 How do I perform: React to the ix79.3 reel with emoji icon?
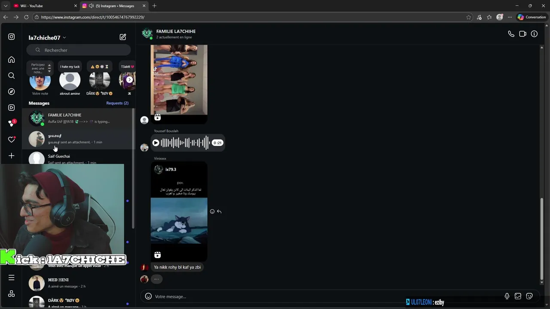point(212,212)
